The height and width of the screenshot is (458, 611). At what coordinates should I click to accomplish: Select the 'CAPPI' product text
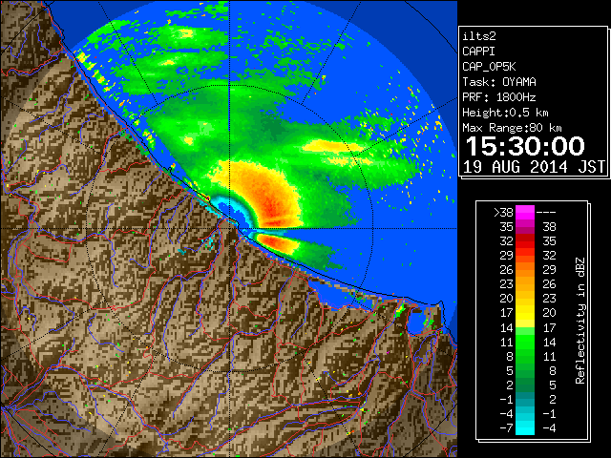(x=478, y=52)
